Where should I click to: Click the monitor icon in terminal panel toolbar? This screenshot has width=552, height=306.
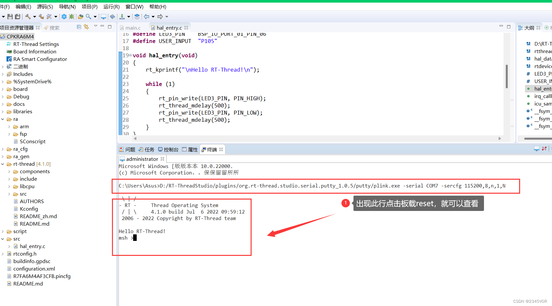click(537, 149)
